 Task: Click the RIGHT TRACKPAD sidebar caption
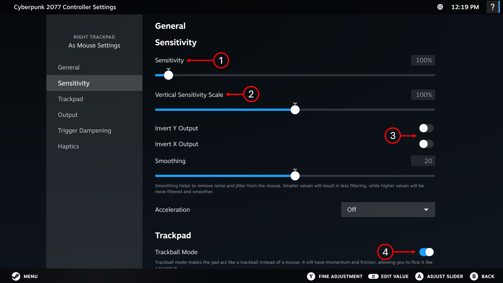pos(94,37)
